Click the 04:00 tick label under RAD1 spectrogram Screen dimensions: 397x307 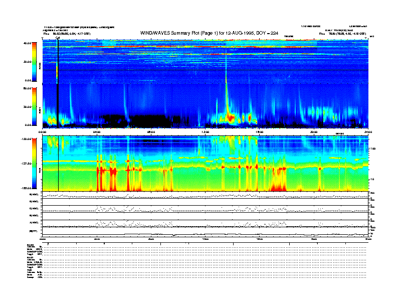97,132
